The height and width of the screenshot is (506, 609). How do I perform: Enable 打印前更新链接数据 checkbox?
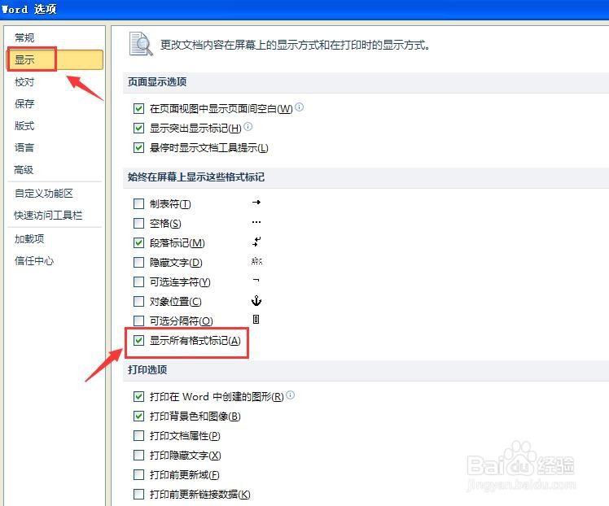pyautogui.click(x=138, y=494)
